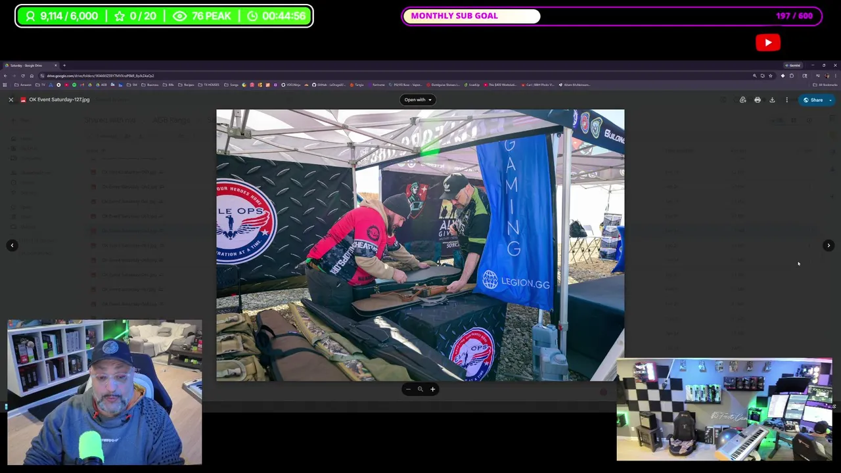
Task: Select the Saturday - Google Drive browser tab
Action: pyautogui.click(x=32, y=65)
